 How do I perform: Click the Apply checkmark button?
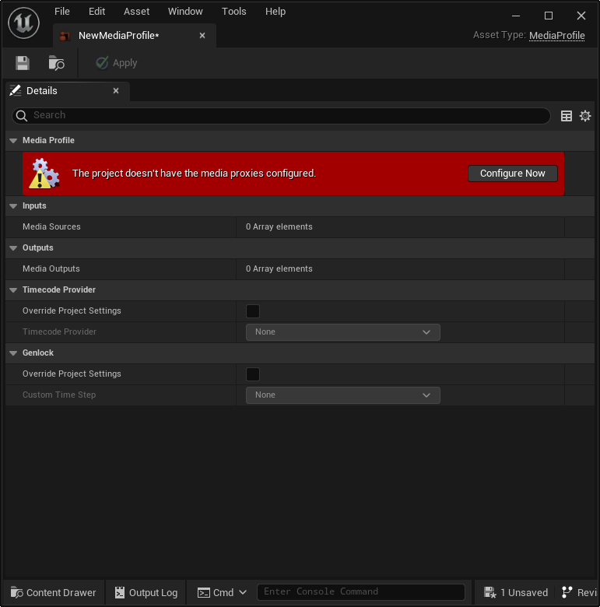pos(117,63)
